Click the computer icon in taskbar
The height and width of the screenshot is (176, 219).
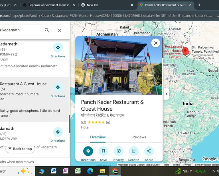pos(42,171)
